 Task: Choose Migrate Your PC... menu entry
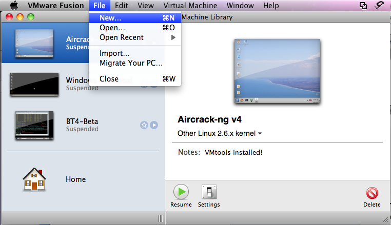click(135, 63)
